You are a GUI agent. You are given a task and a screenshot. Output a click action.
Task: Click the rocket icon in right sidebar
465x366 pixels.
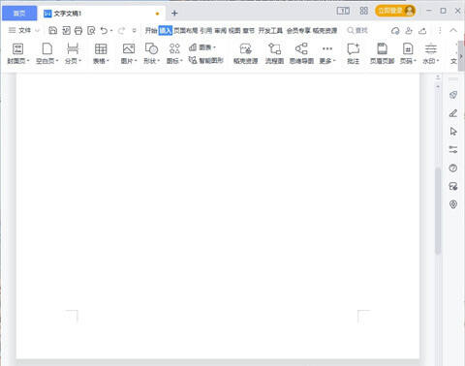point(453,95)
